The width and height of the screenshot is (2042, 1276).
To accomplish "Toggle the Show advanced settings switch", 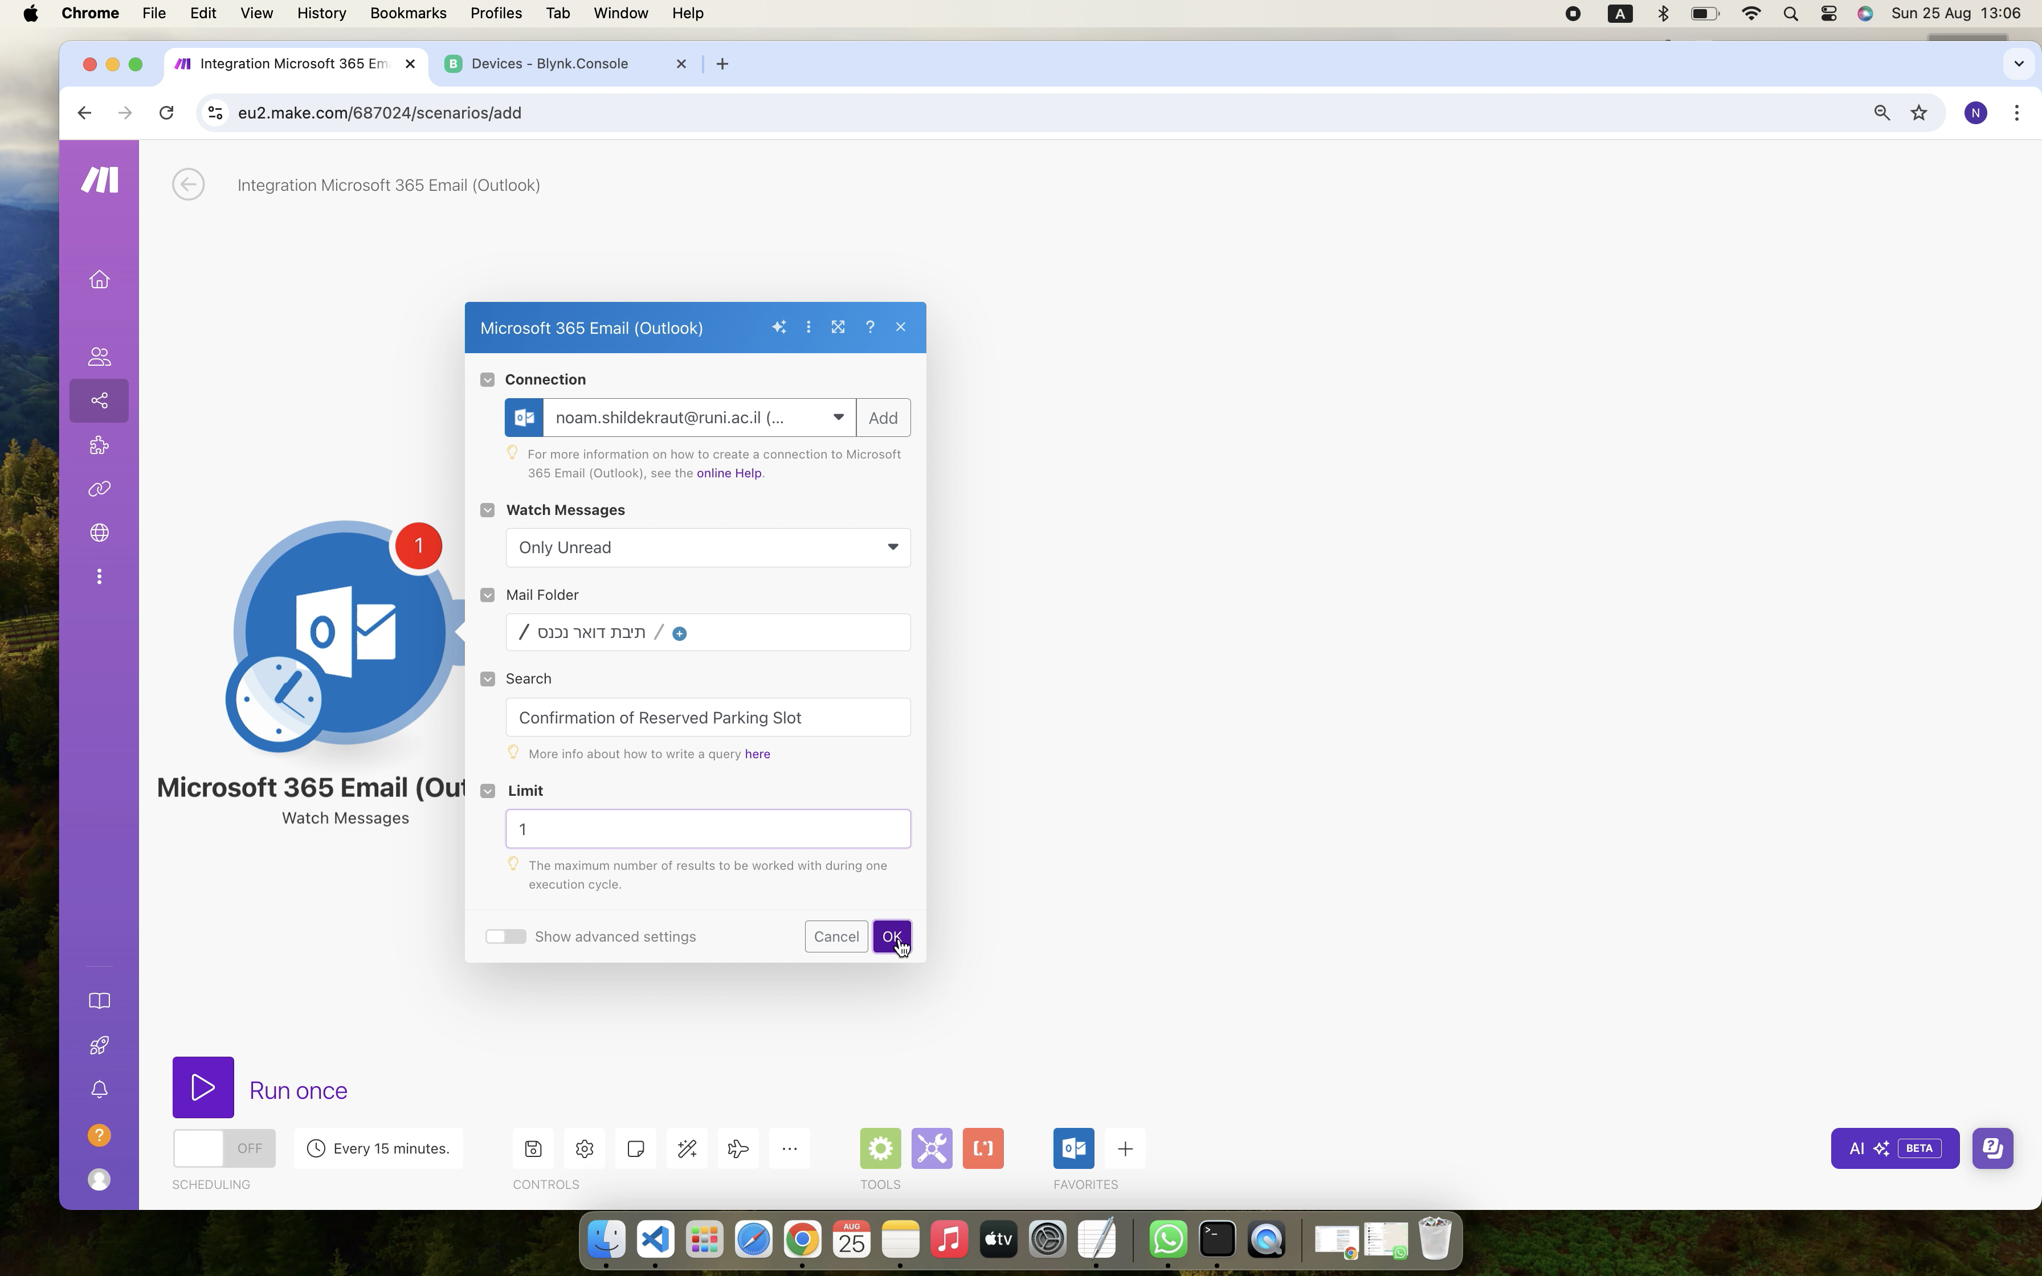I will click(506, 936).
